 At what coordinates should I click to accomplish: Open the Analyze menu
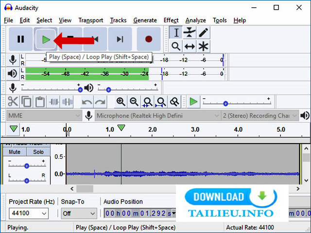pos(195,20)
